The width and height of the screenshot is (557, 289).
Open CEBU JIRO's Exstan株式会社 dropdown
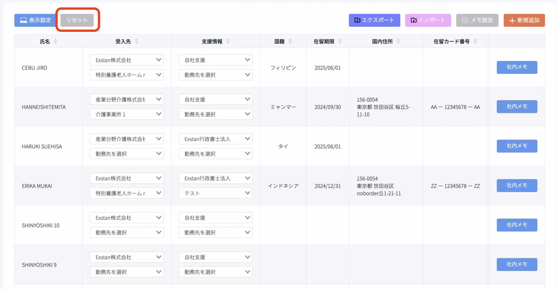coord(127,60)
